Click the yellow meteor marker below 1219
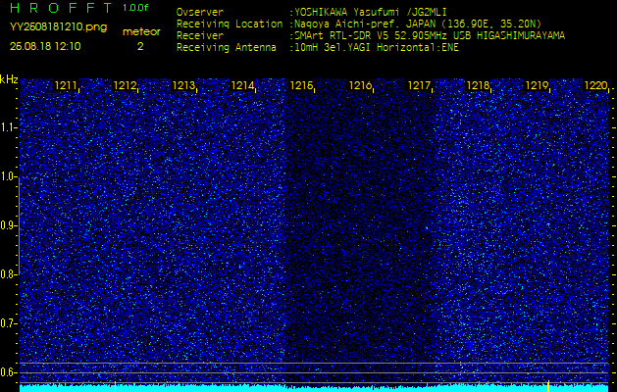The image size is (617, 392). [x=548, y=386]
